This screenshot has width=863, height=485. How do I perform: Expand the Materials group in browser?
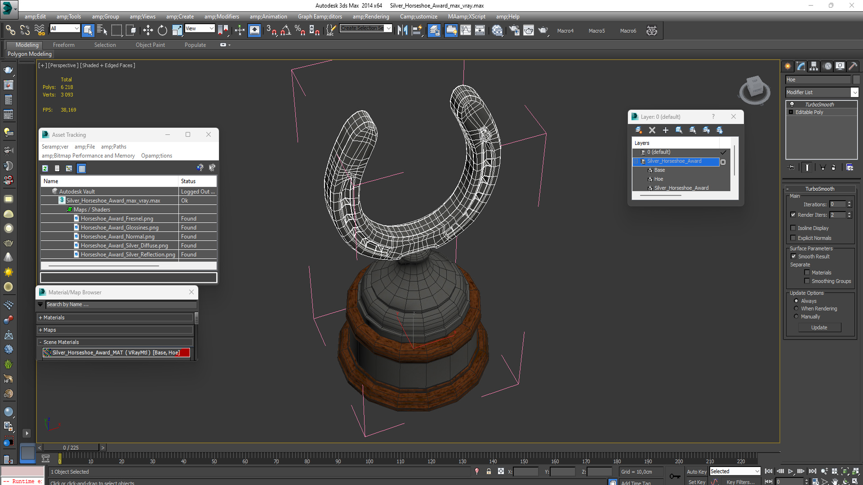[x=116, y=317]
